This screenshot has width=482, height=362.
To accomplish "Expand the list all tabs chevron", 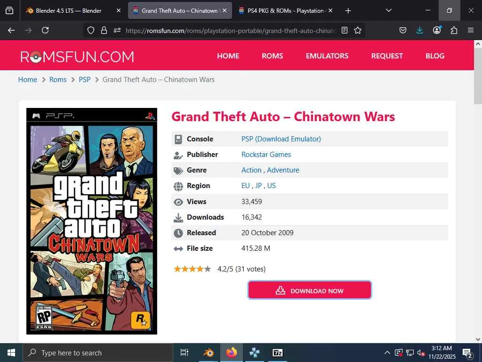I will [x=388, y=10].
